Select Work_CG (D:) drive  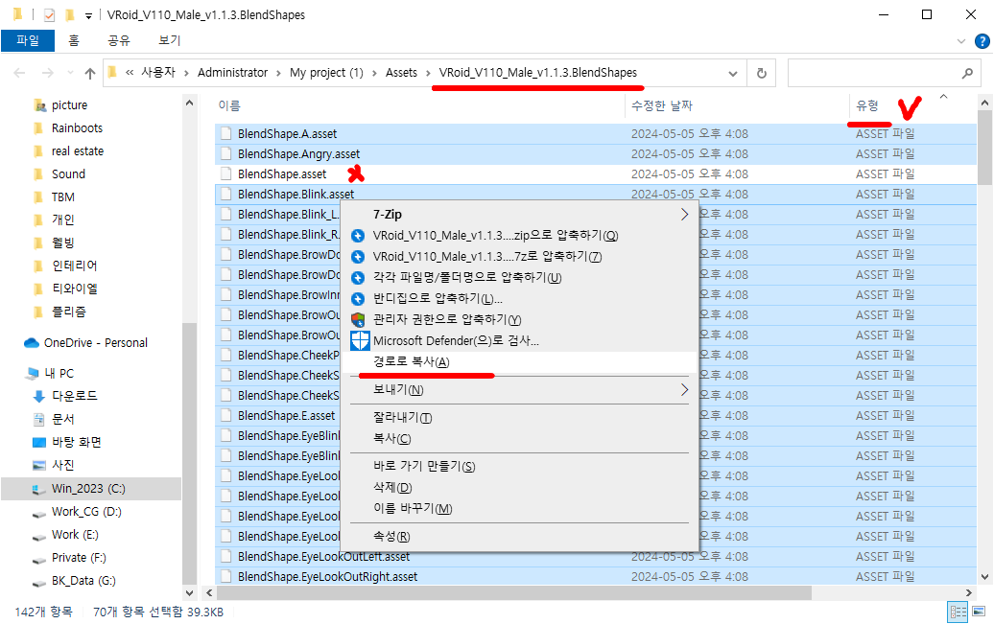86,512
